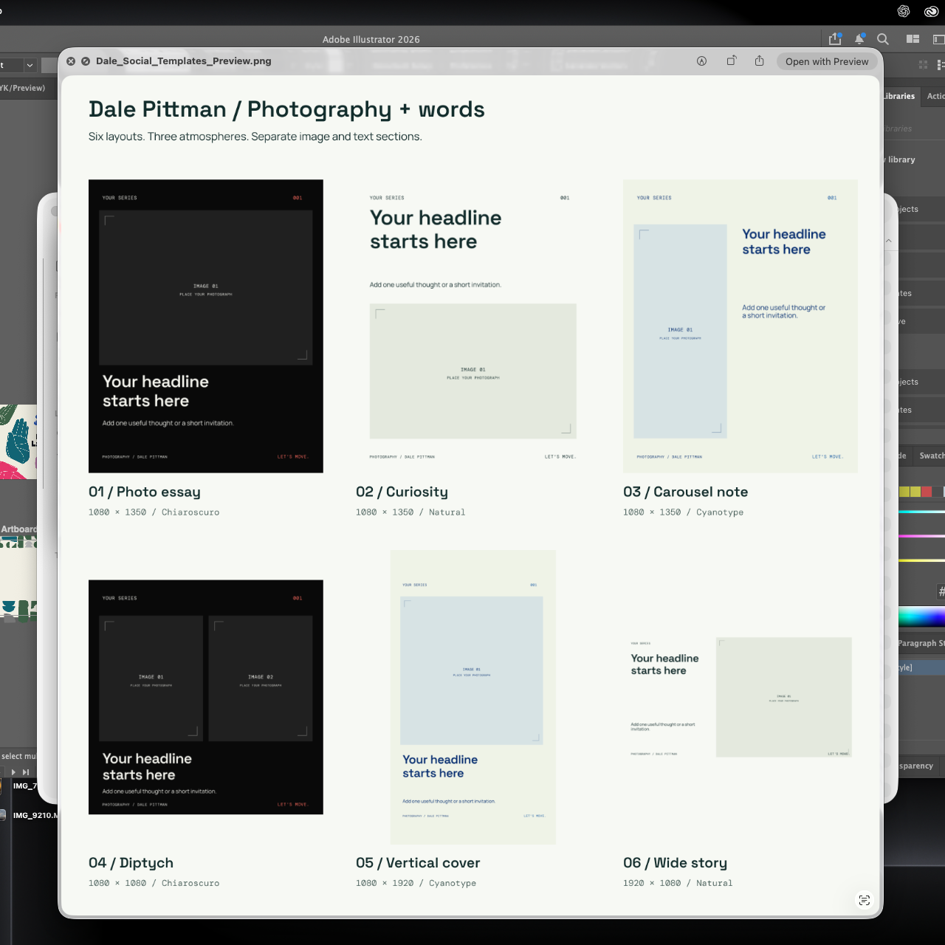This screenshot has width=945, height=945.
Task: Open Illustrator's share document icon
Action: [835, 39]
